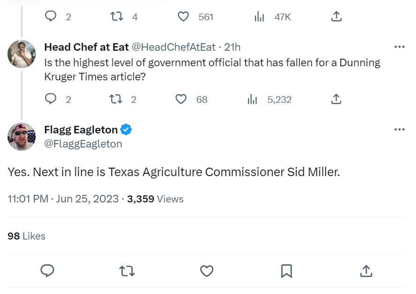View analytics showing 5,232 views
The width and height of the screenshot is (416, 294).
click(252, 99)
